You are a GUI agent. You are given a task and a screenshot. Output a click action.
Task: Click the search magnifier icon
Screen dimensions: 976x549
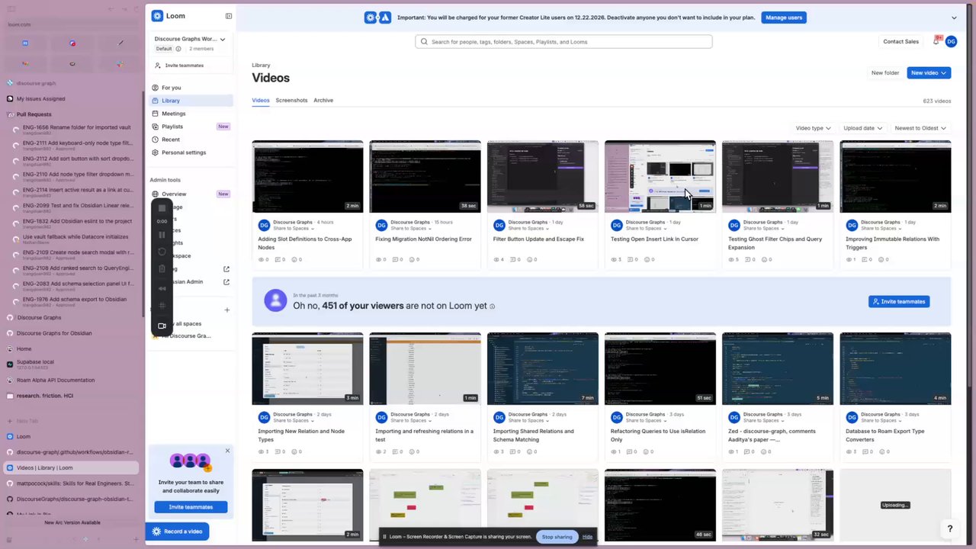tap(424, 42)
